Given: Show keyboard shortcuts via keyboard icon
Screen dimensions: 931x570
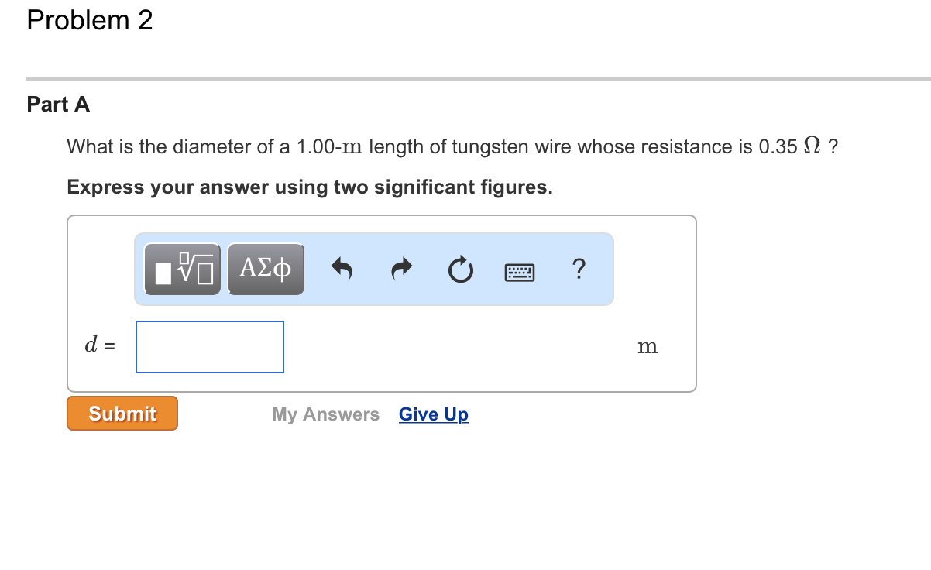Looking at the screenshot, I should pyautogui.click(x=520, y=272).
